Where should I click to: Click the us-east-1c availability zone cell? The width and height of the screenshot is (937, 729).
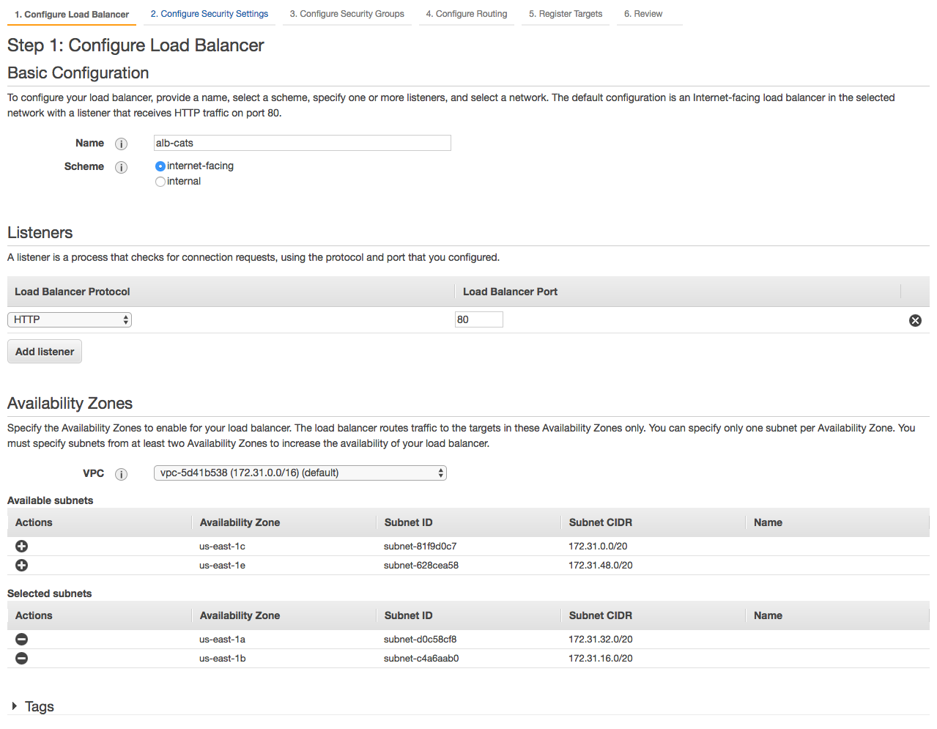pos(222,546)
